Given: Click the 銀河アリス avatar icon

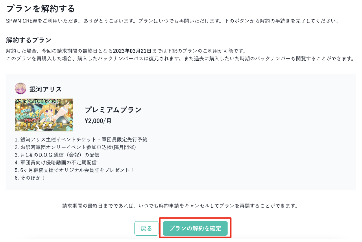Looking at the screenshot, I should pyautogui.click(x=21, y=89).
